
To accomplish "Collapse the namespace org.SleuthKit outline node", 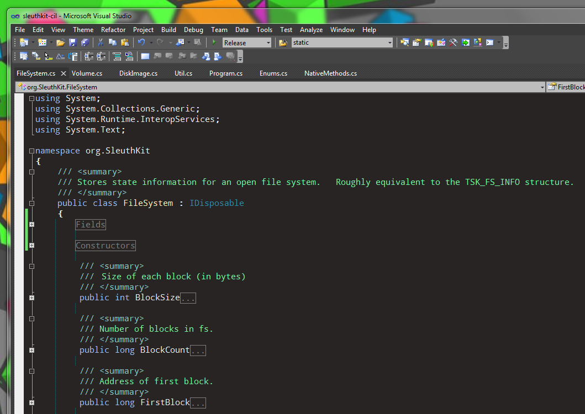I will (31, 151).
